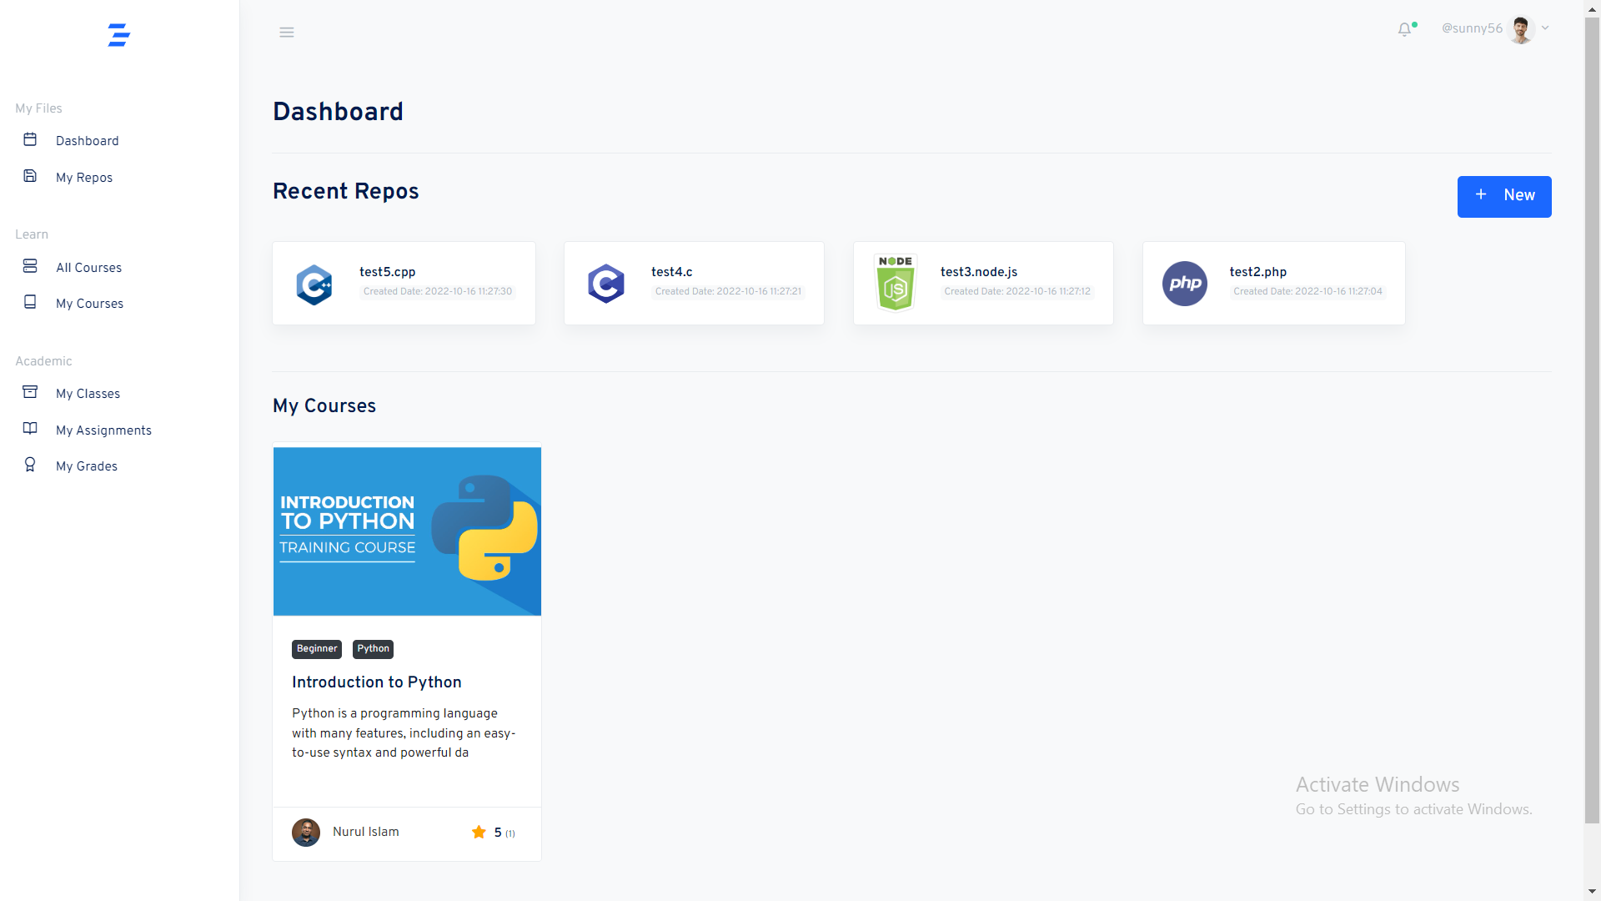Open the test3.node.js repo name

(979, 272)
